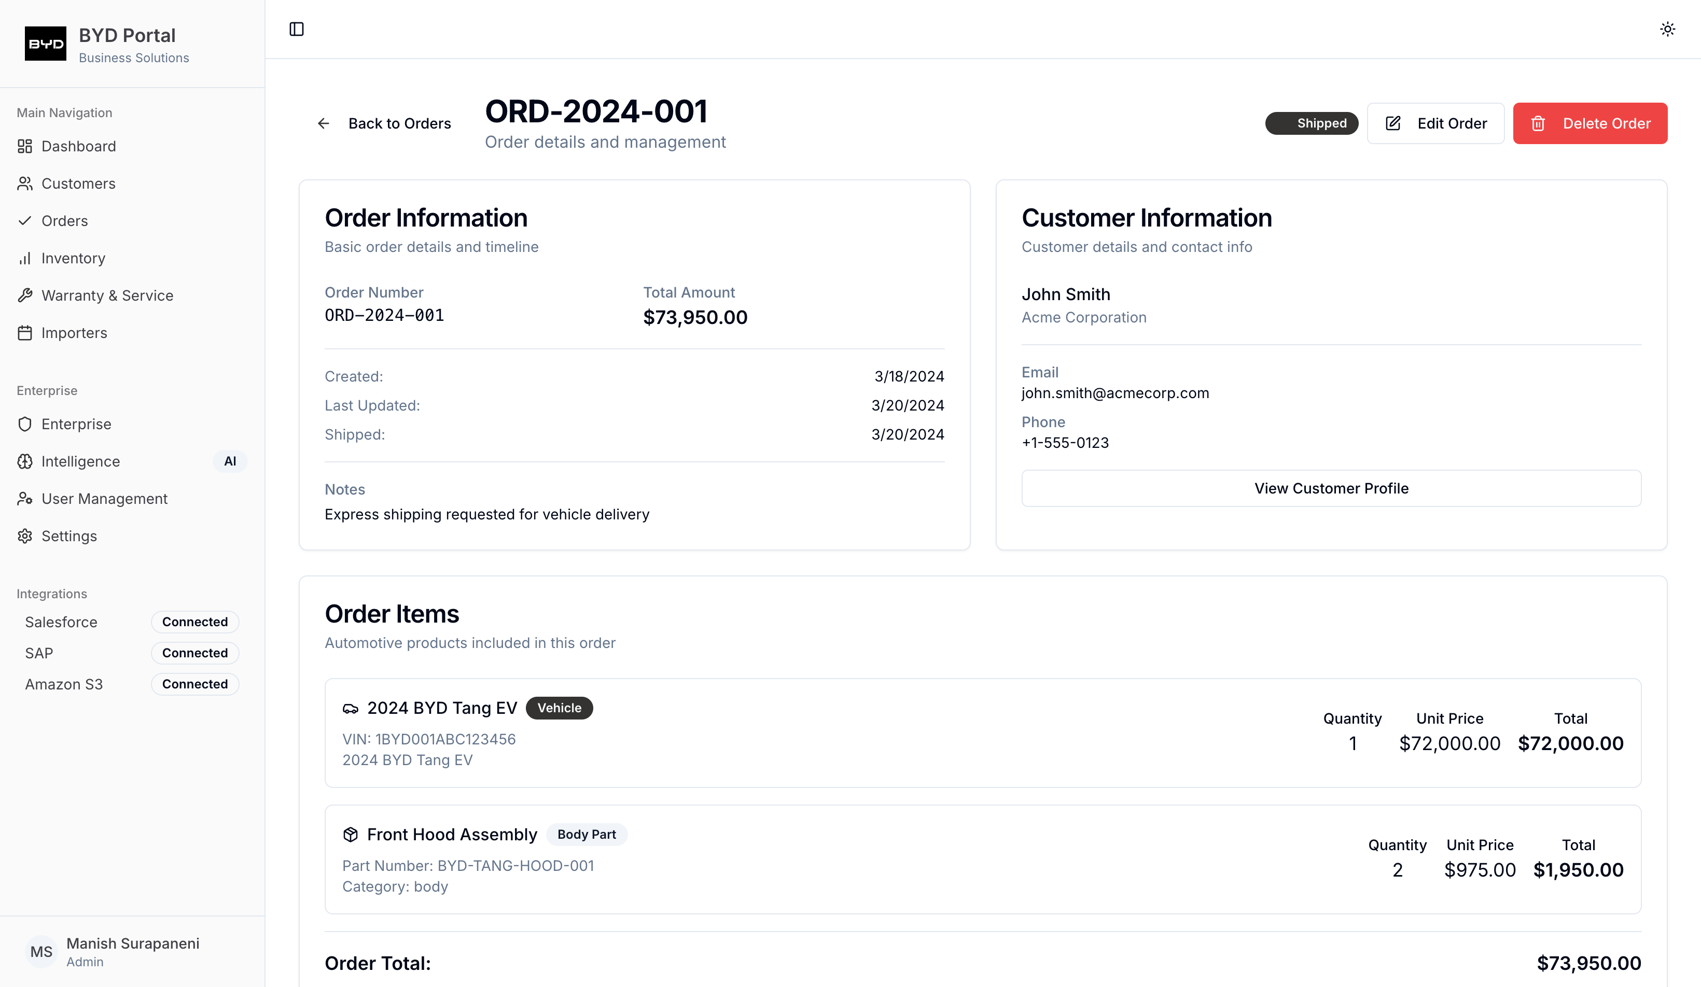The height and width of the screenshot is (987, 1701).
Task: Select the SAP integration
Action: 39,653
